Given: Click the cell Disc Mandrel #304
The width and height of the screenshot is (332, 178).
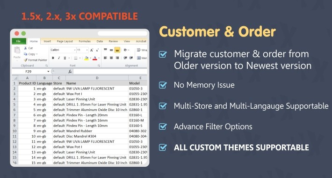Looking at the screenshot, I should [97, 136].
